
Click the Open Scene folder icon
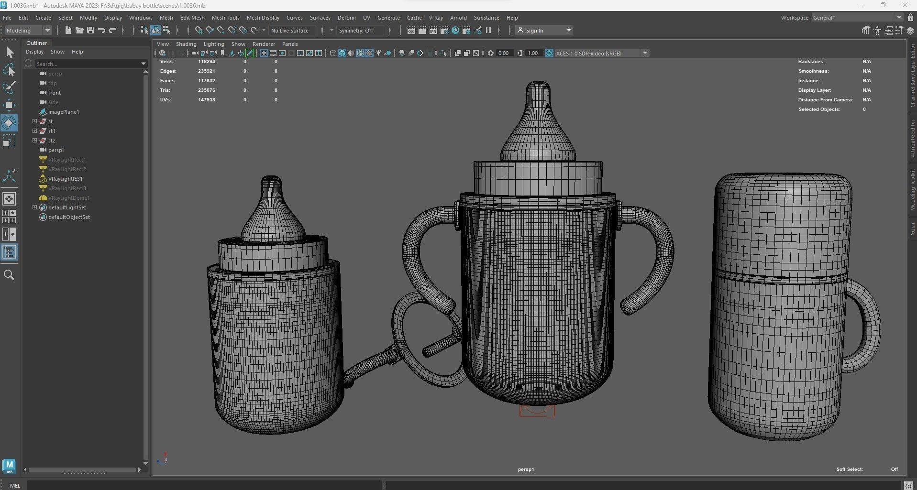79,30
